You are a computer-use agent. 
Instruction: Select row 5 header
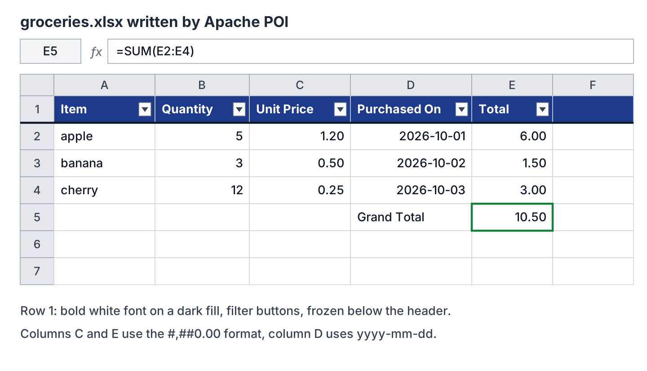37,217
